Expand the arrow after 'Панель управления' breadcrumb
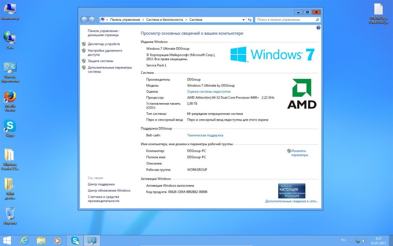The image size is (393, 246). click(143, 20)
